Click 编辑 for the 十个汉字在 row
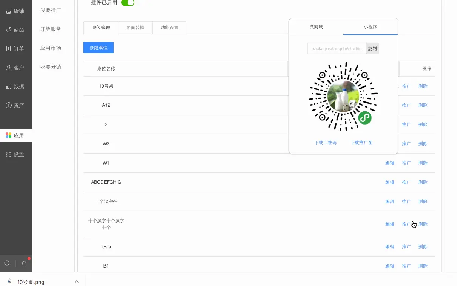The height and width of the screenshot is (286, 457). click(390, 201)
